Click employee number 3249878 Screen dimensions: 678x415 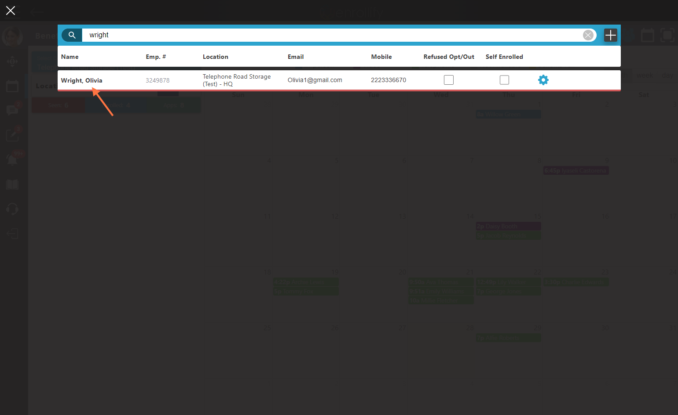[x=158, y=80]
